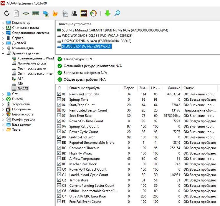Screen dimensions: 220x206
Task: Expand the Сеть tree node
Action: (x=3, y=94)
